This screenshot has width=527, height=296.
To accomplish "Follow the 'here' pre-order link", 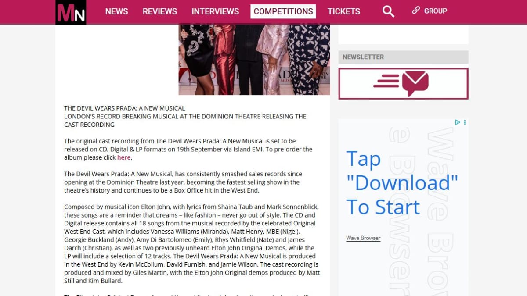I will point(124,157).
